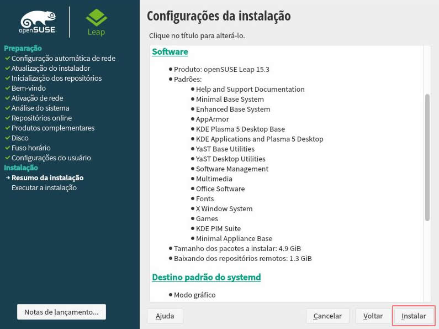The height and width of the screenshot is (329, 439).
Task: Open the Ajuda help button
Action: pos(165,316)
